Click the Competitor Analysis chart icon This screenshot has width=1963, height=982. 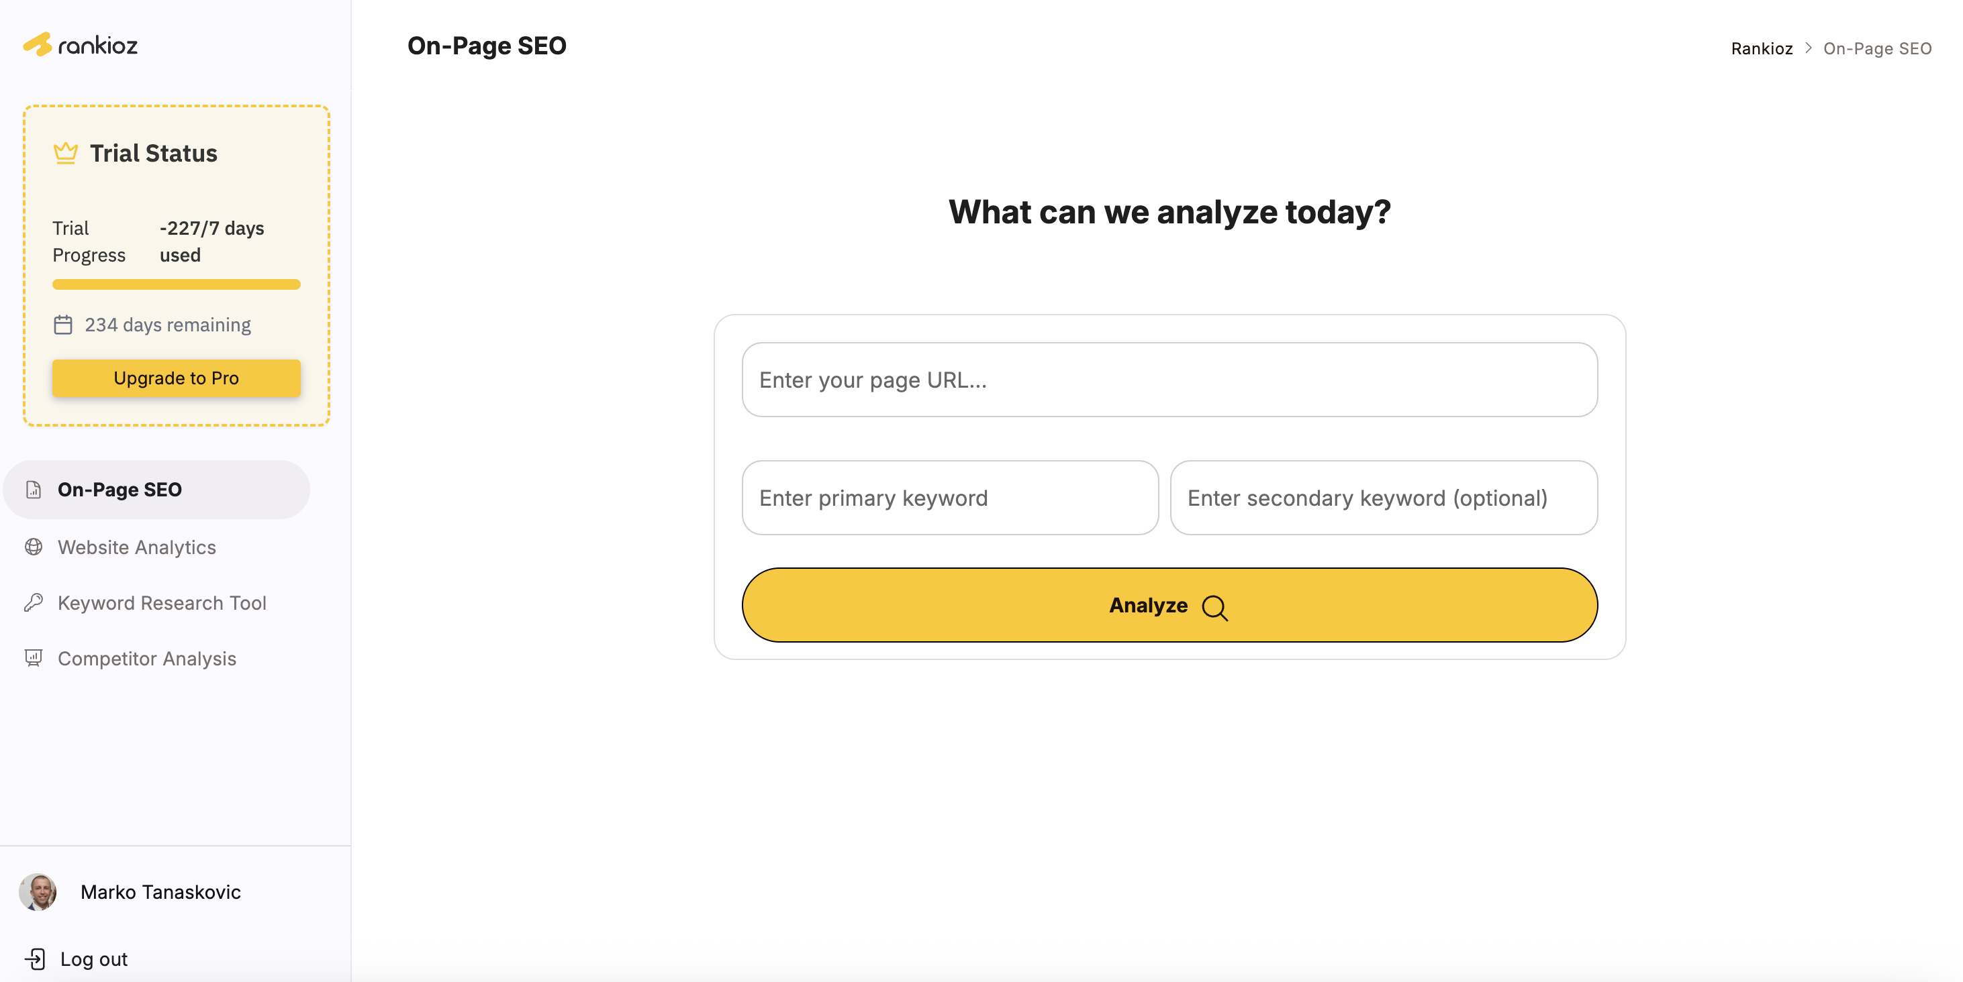pos(34,659)
